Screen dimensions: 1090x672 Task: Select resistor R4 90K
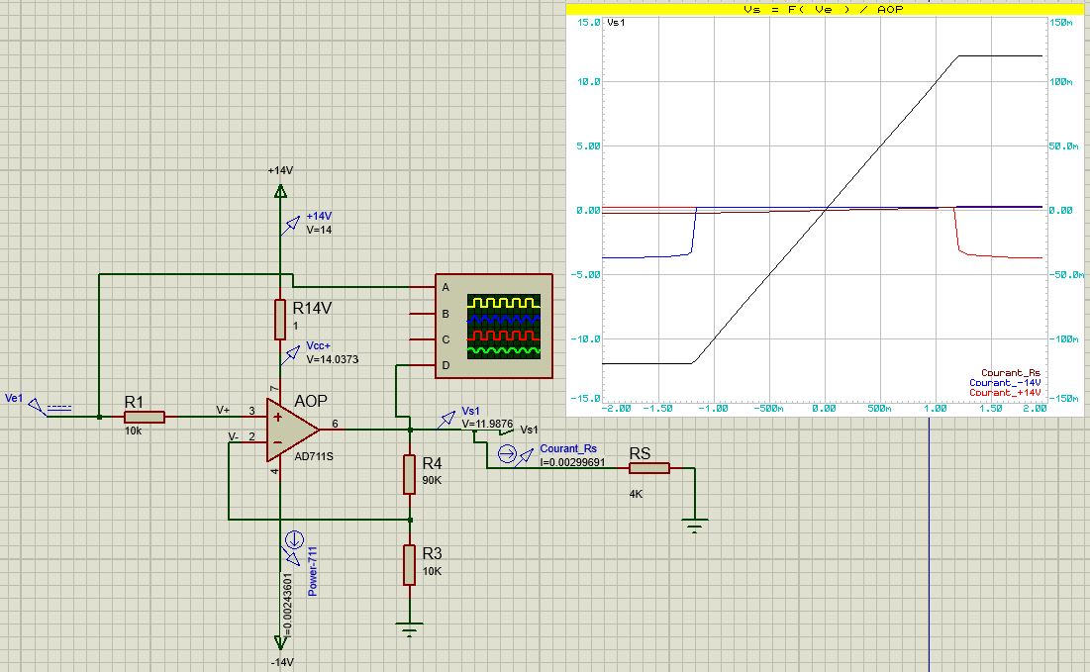pos(410,474)
